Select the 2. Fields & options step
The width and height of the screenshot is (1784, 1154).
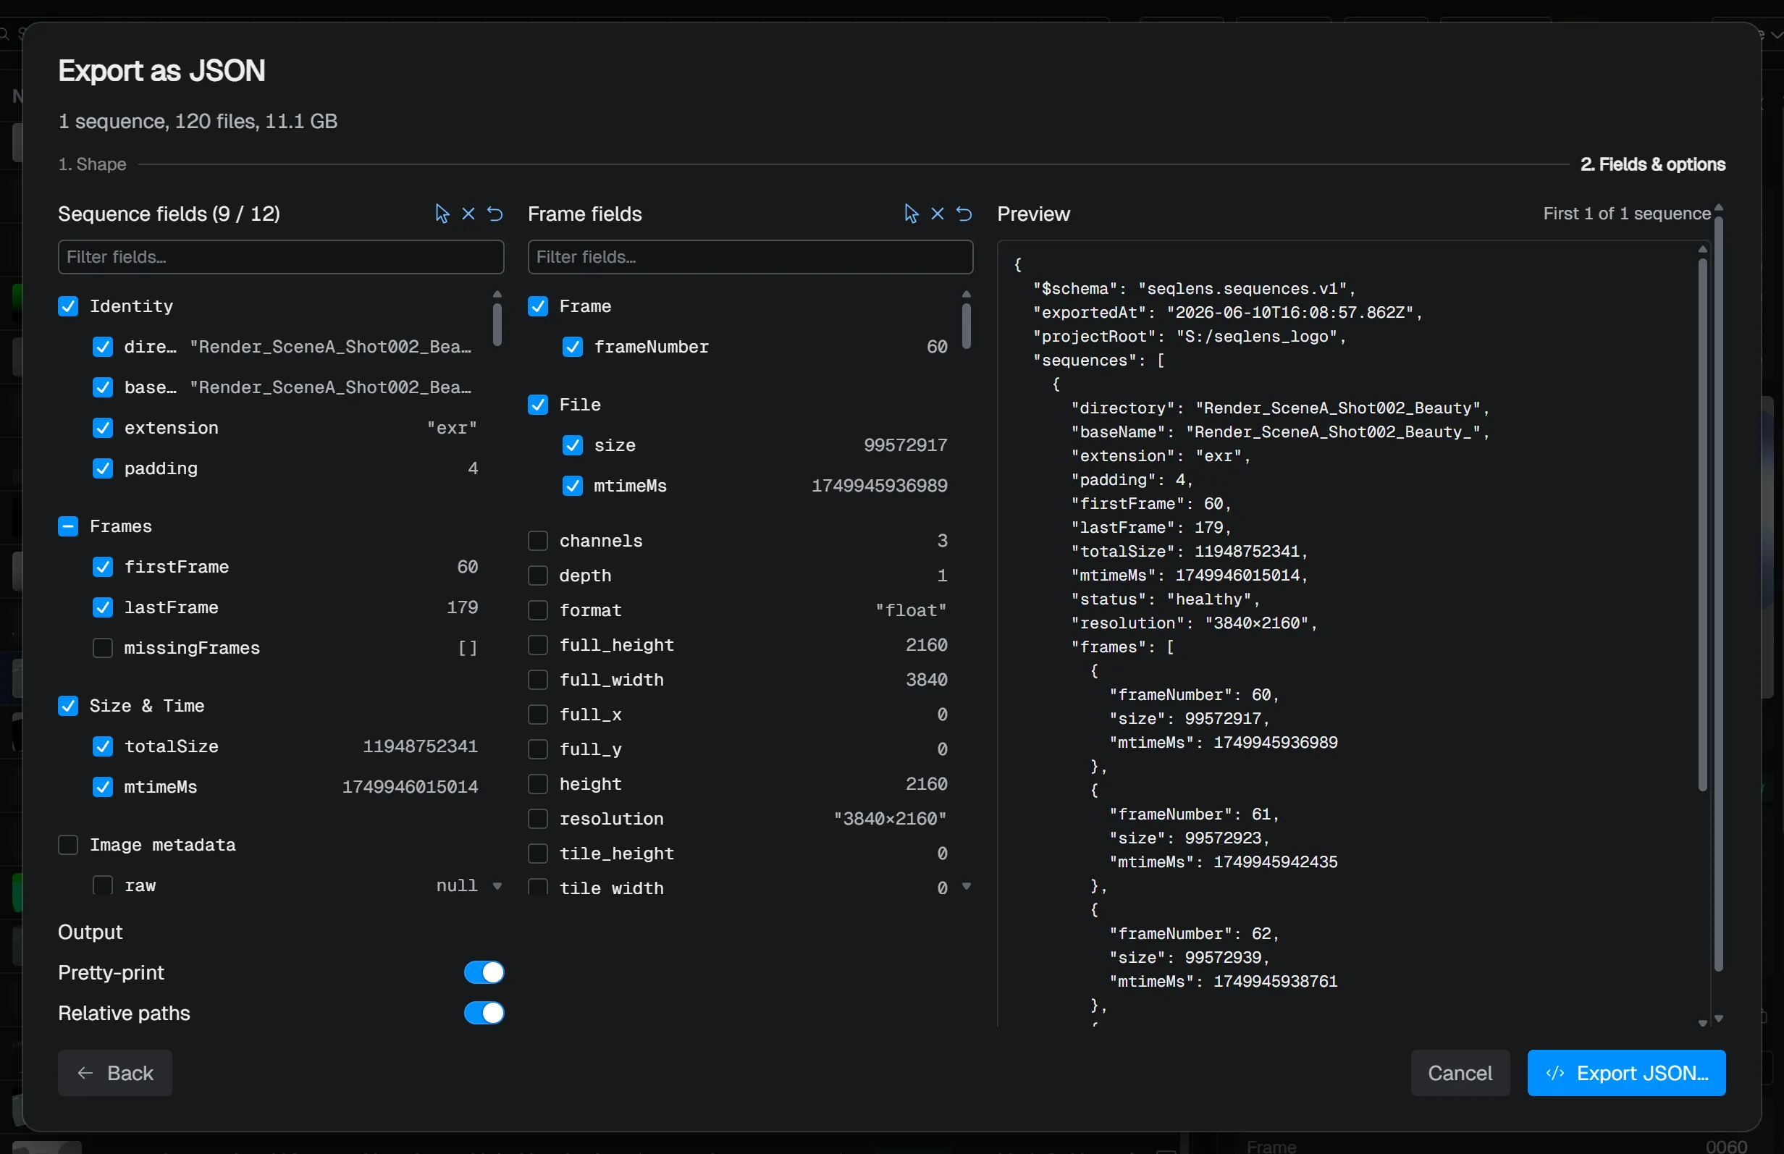pos(1653,164)
